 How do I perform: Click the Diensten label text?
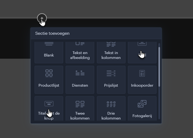tap(80, 85)
